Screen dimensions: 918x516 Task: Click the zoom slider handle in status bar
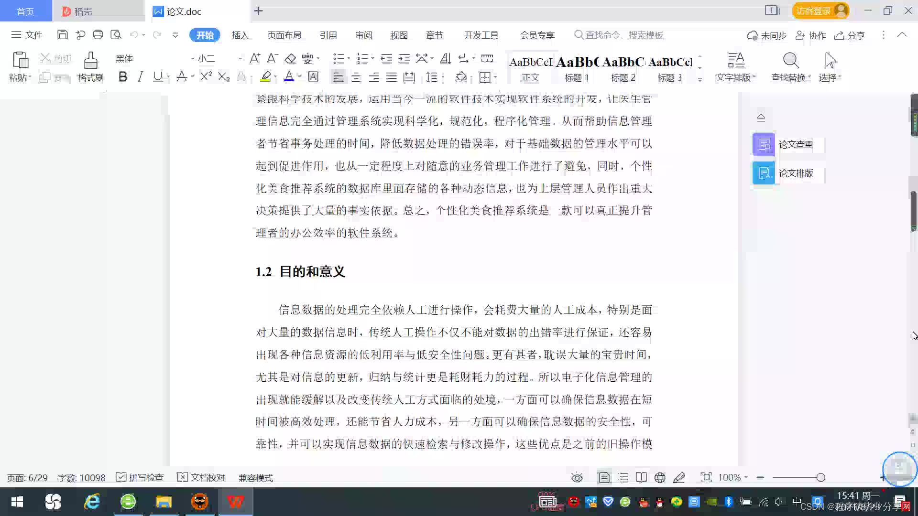click(820, 477)
